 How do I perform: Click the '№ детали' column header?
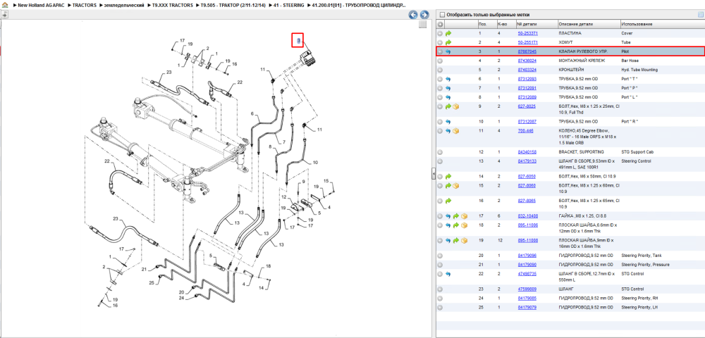click(536, 24)
